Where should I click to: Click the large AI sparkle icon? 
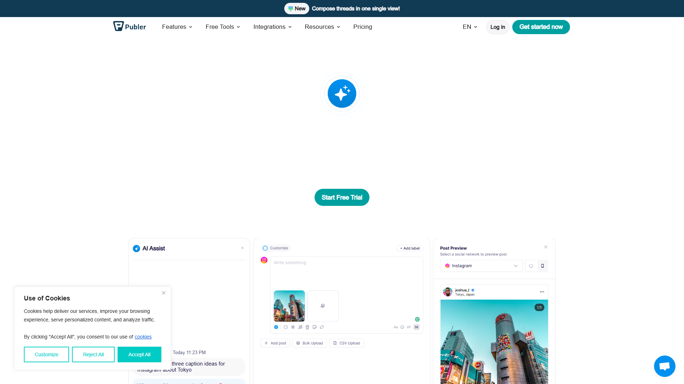click(342, 94)
